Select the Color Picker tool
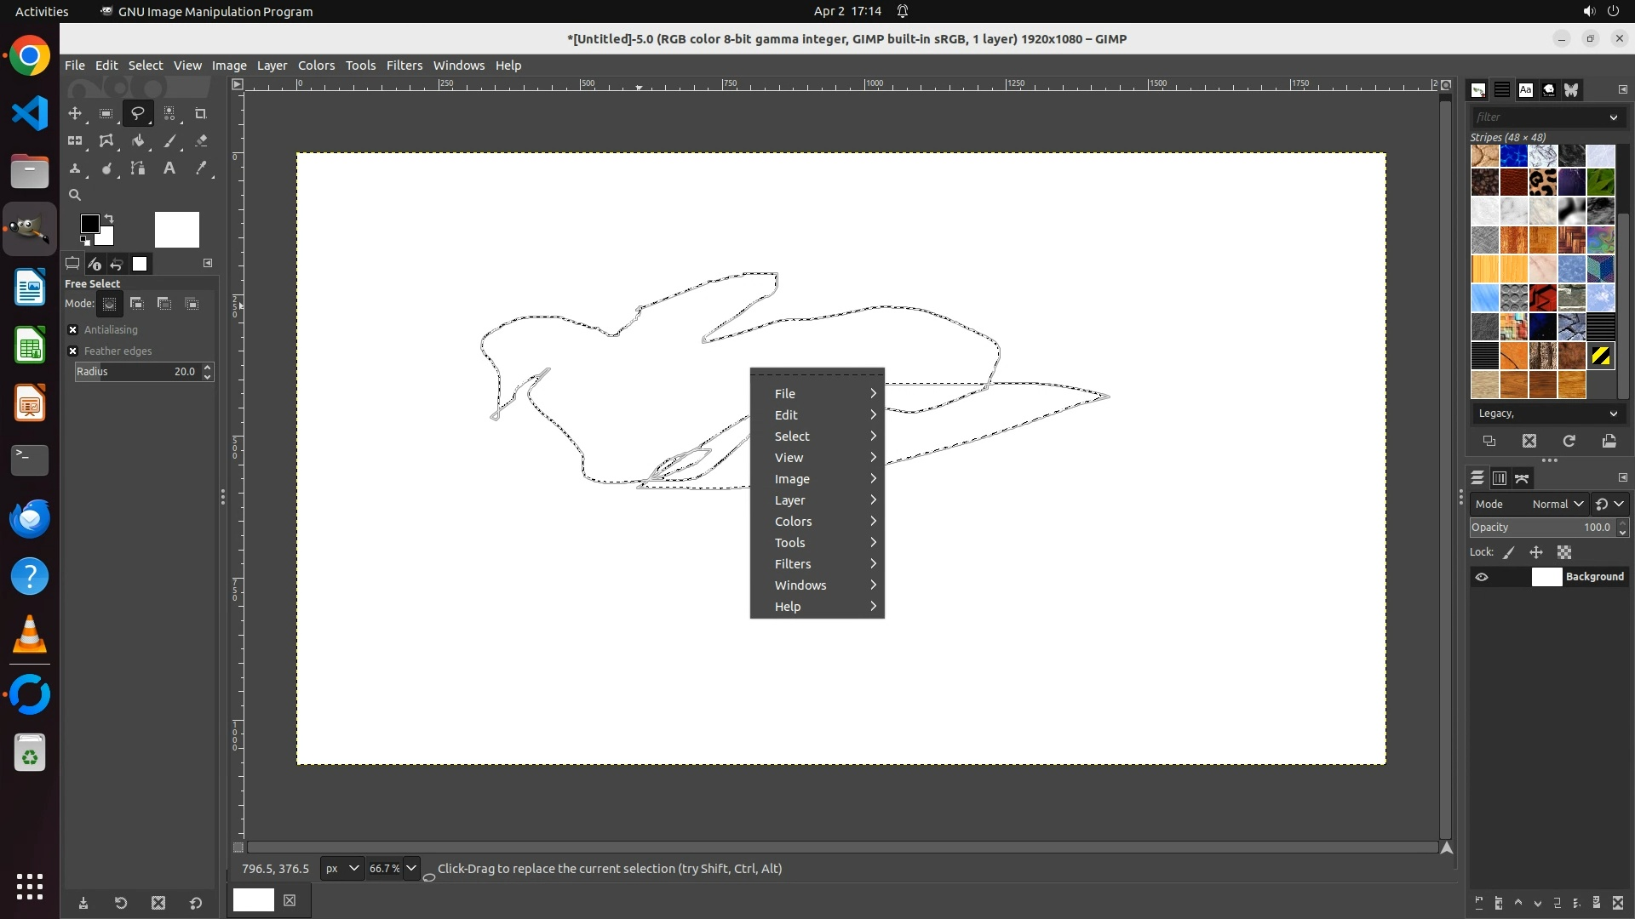This screenshot has width=1635, height=919. [x=201, y=168]
